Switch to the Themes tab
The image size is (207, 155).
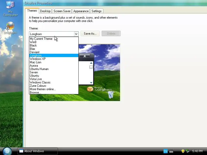coord(32,11)
